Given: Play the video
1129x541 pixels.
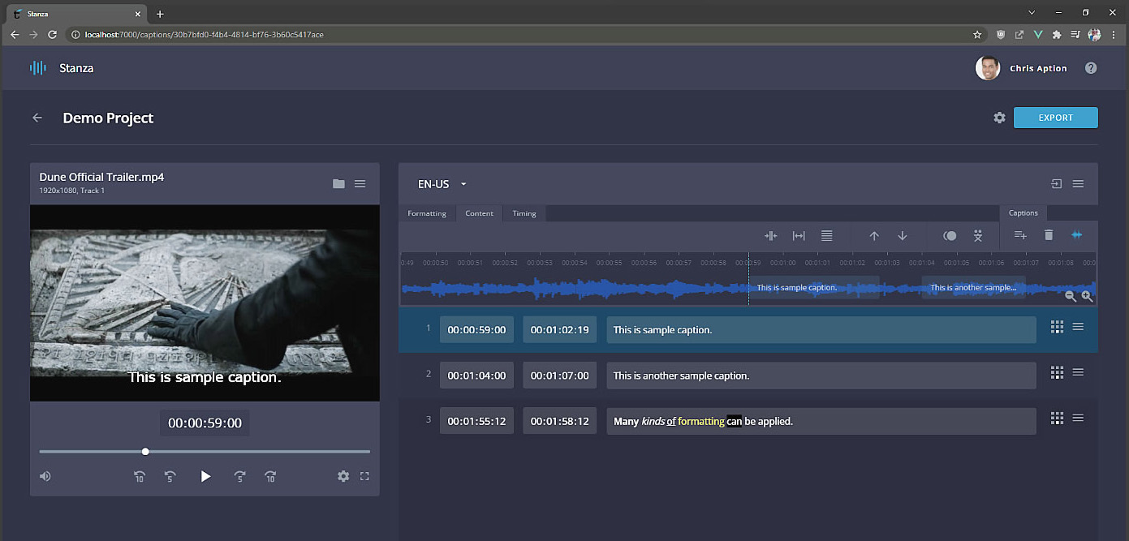Looking at the screenshot, I should click(205, 476).
